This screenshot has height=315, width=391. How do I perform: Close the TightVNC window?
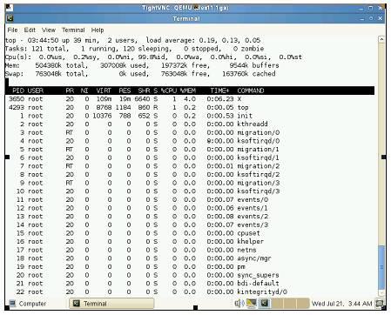click(381, 8)
